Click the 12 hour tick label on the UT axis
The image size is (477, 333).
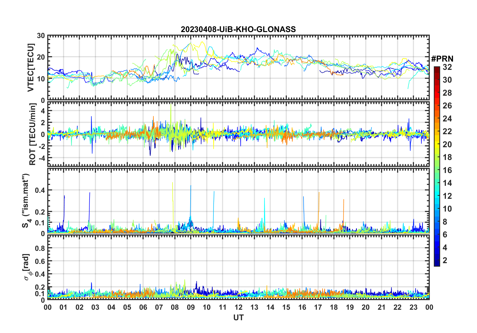click(238, 307)
